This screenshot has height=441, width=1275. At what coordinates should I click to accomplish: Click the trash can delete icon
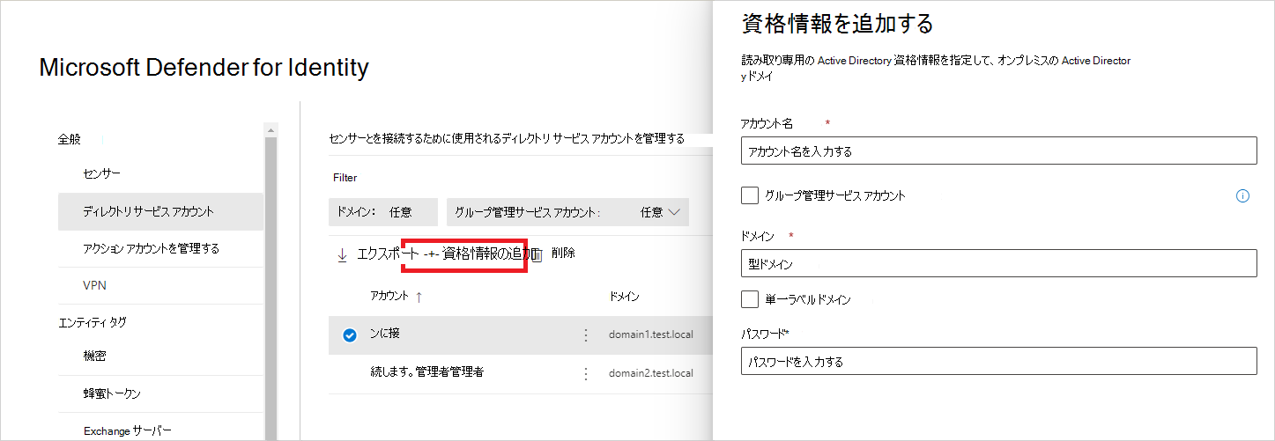point(537,254)
